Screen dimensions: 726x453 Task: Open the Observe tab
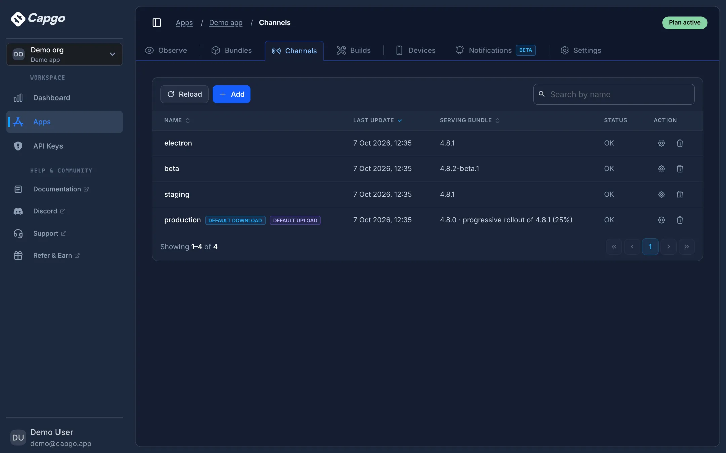coord(166,50)
